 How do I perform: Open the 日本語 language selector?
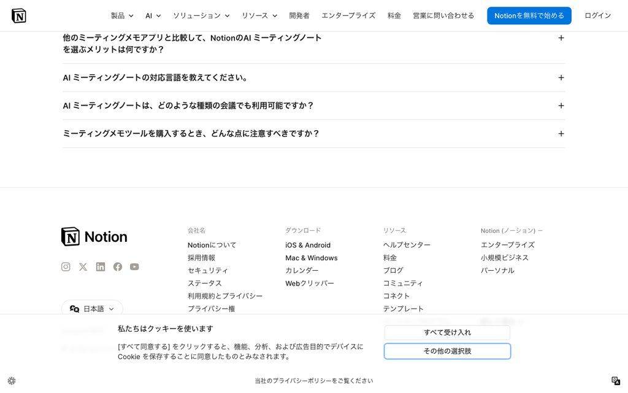pos(92,309)
